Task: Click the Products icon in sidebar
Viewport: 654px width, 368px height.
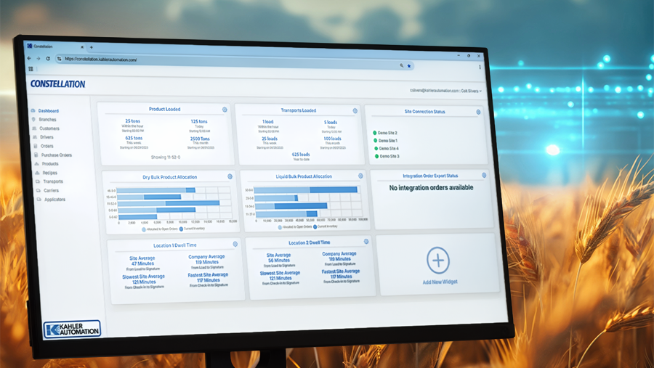Action: click(37, 164)
